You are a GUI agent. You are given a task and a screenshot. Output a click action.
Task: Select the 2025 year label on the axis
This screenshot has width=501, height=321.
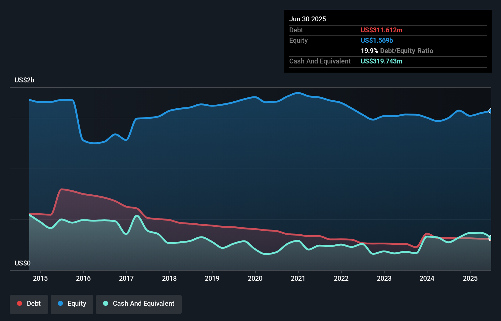click(x=470, y=278)
